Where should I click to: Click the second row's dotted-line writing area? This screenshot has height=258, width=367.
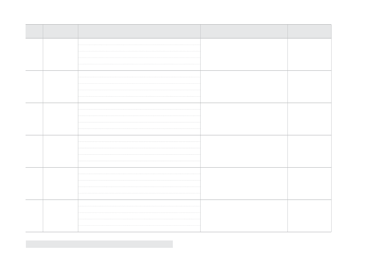pos(139,87)
